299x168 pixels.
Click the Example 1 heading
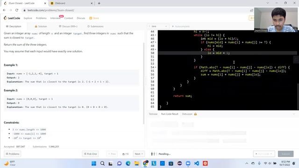(11, 65)
